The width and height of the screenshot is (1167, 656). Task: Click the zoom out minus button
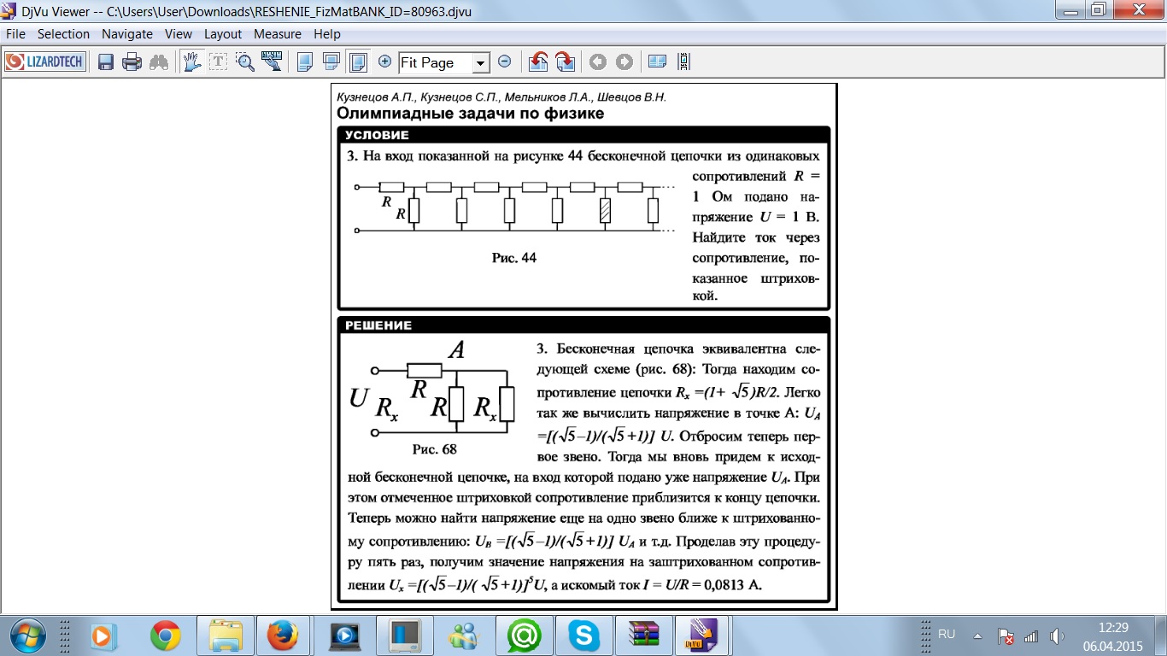[504, 61]
